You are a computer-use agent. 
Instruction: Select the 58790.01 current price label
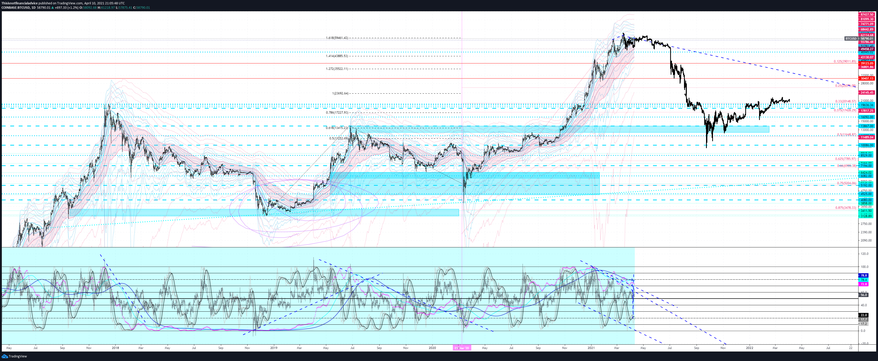pos(867,39)
